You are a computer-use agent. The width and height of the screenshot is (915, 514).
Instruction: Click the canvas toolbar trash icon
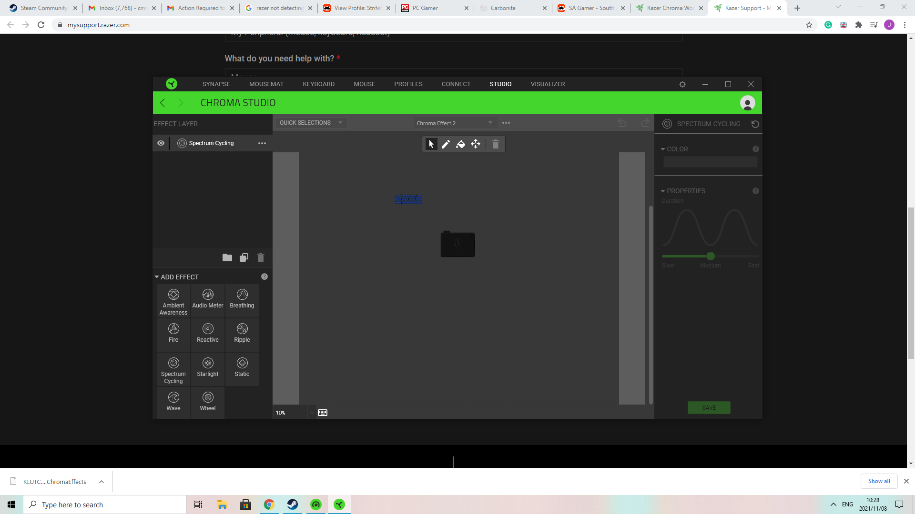pos(496,144)
